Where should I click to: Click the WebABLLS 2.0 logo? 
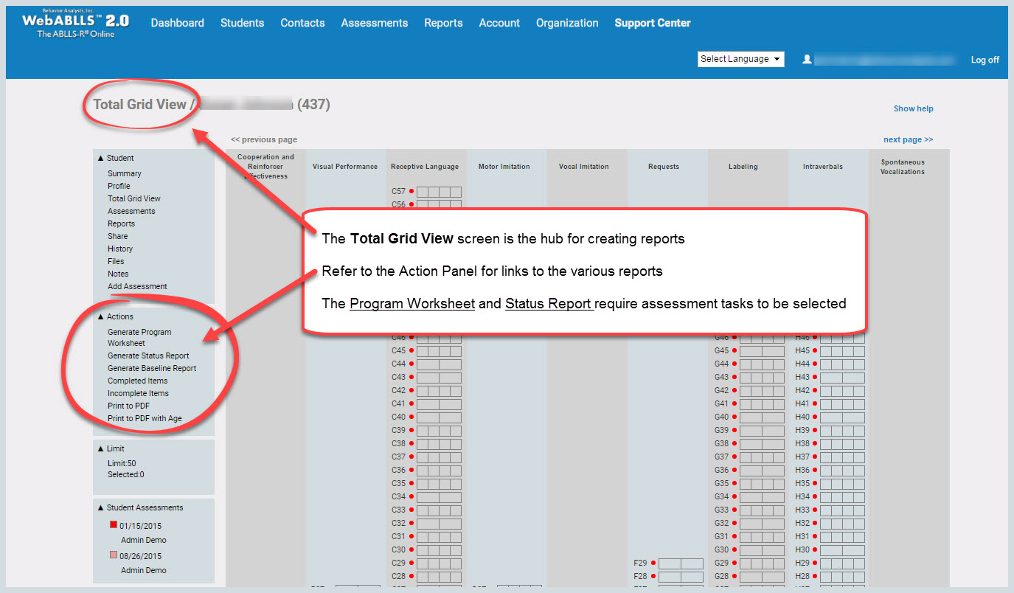click(76, 24)
